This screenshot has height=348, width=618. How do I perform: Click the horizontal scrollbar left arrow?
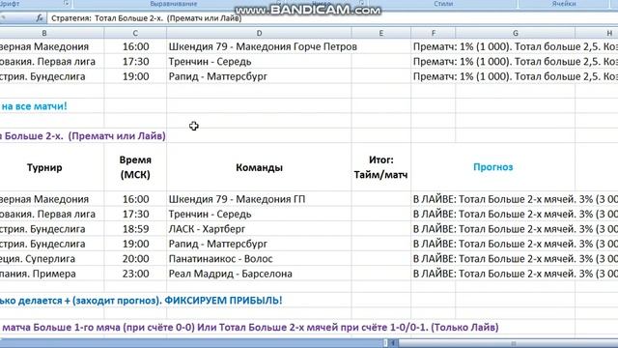click(393, 343)
